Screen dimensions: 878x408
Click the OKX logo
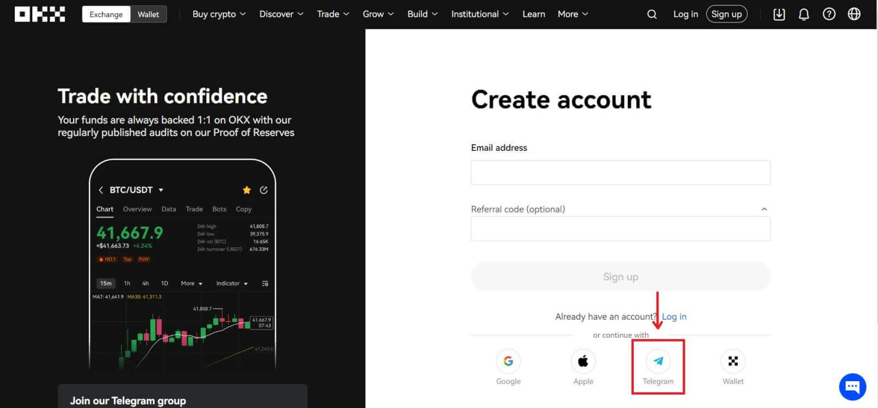point(40,14)
